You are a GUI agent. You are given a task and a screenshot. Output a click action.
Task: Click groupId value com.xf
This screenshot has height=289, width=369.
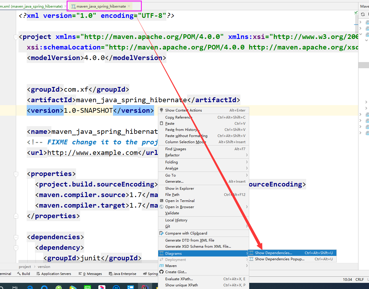[76, 90]
